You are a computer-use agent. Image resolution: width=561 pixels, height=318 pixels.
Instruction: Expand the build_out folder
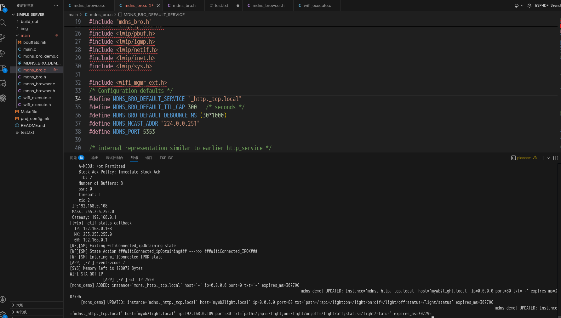[29, 22]
